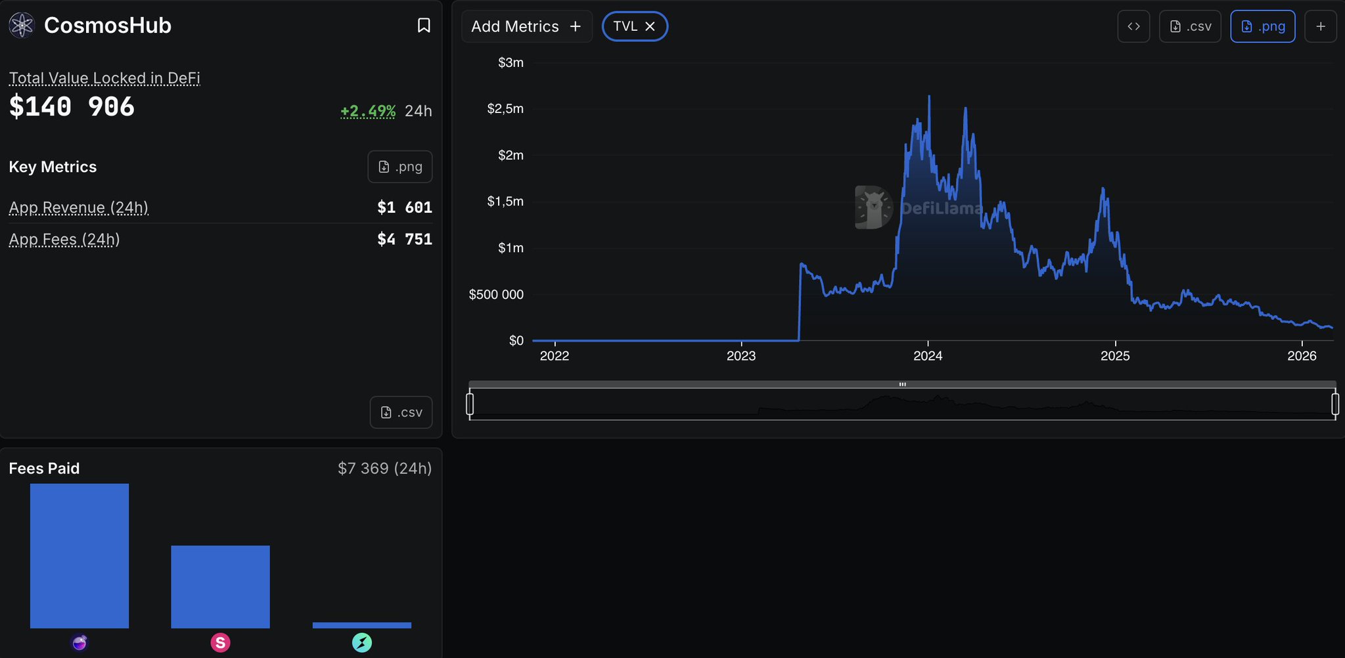1345x658 pixels.
Task: Open the embed chart code icon
Action: pyautogui.click(x=1133, y=26)
